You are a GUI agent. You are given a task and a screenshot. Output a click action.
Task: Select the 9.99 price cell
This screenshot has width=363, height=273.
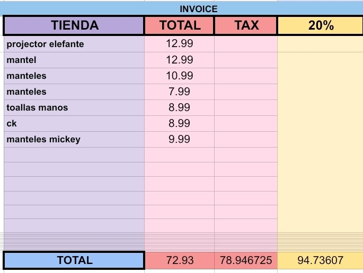pos(180,139)
